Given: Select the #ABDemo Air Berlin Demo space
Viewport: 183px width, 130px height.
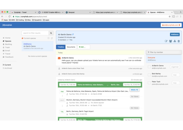Looking at the screenshot, I should coord(37,46).
